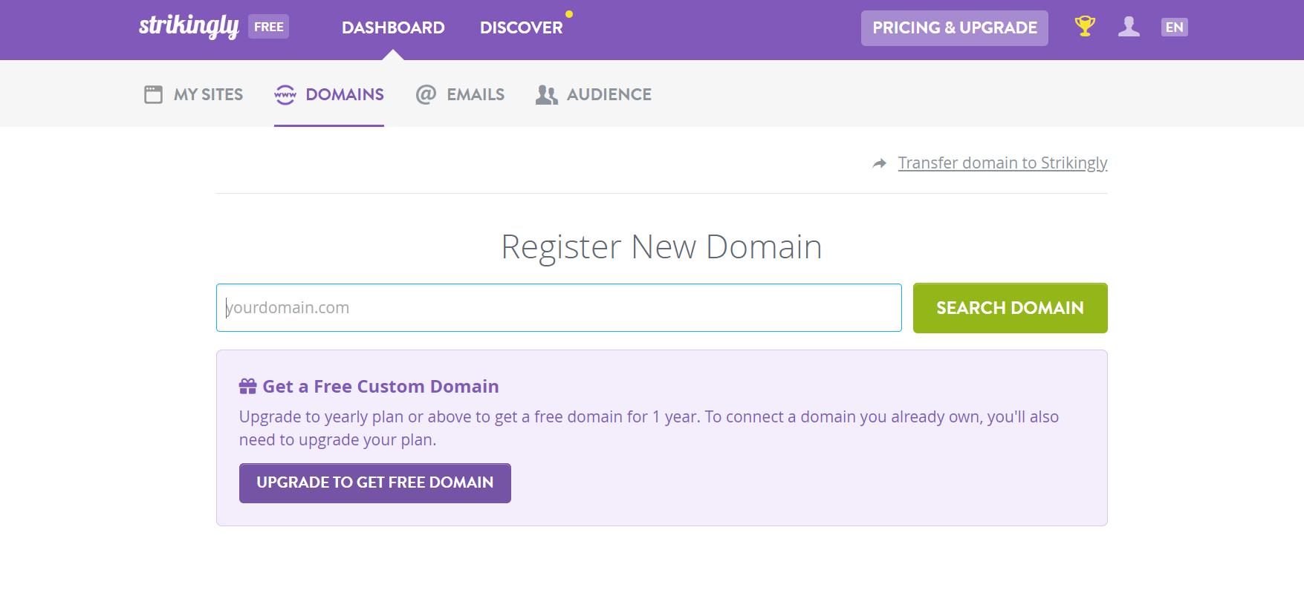Click the Search Domain button
The width and height of the screenshot is (1304, 599).
coord(1010,308)
